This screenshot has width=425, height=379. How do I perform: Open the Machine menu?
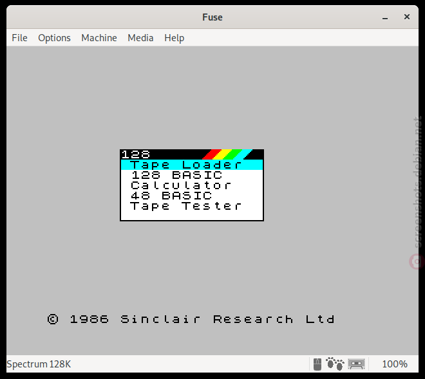click(99, 38)
